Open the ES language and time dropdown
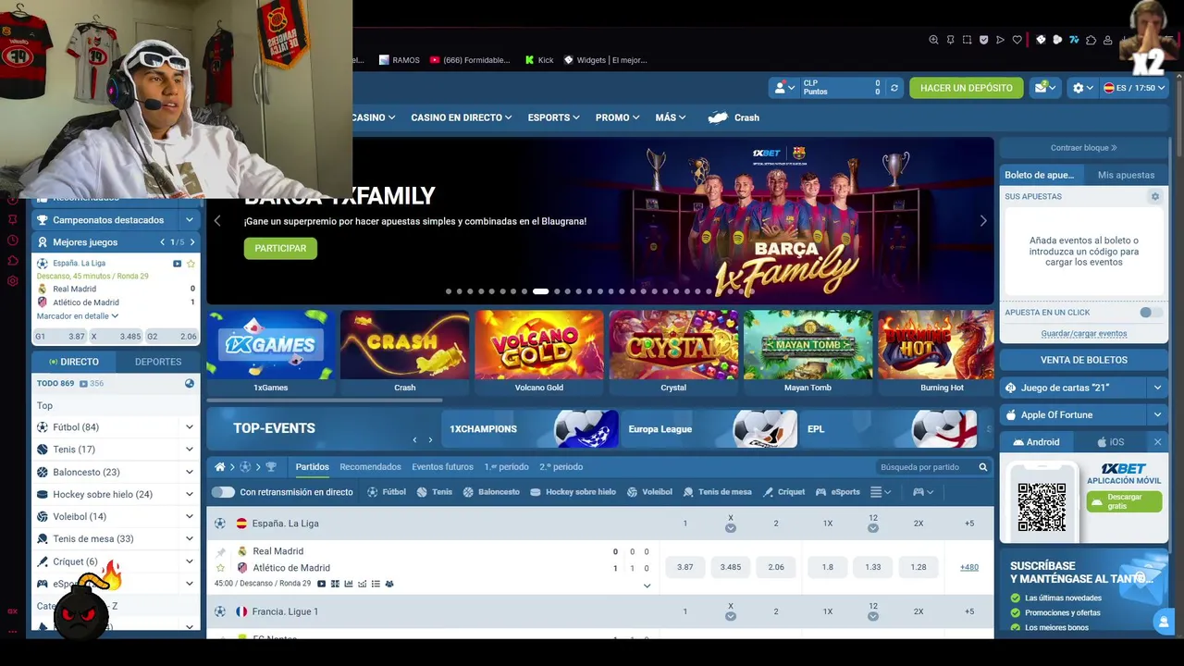The height and width of the screenshot is (666, 1184). pyautogui.click(x=1134, y=88)
